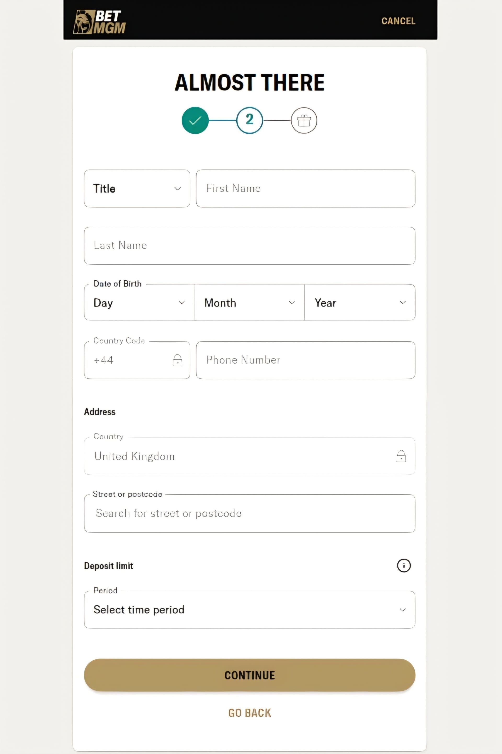Viewport: 502px width, 754px height.
Task: Open the Deposit limit info icon
Action: 404,565
